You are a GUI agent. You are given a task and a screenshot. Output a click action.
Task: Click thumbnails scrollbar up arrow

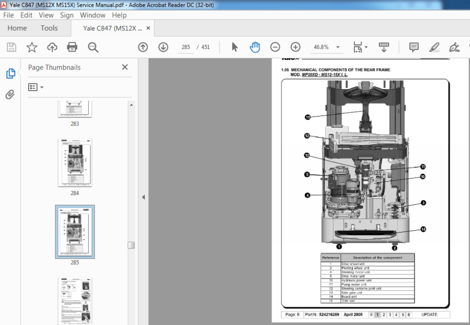coord(131,105)
